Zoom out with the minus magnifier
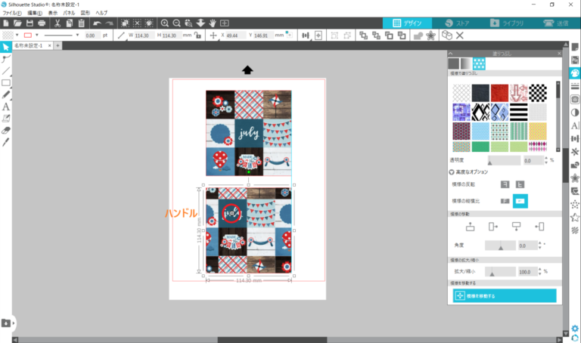581x343 pixels. tap(177, 23)
